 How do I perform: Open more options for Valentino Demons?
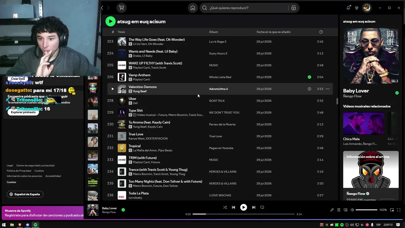click(327, 89)
